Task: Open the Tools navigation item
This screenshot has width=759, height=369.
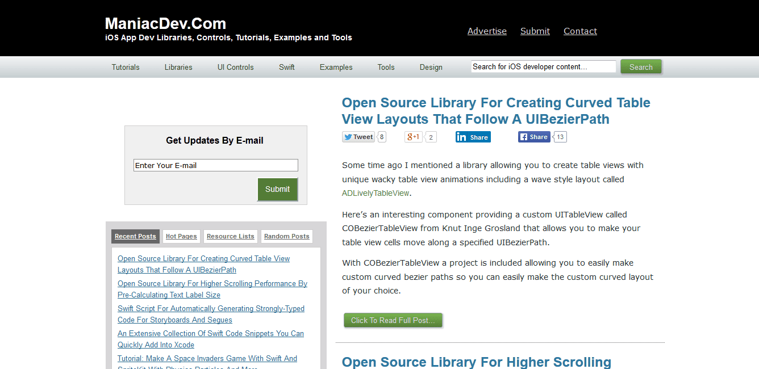Action: click(386, 67)
